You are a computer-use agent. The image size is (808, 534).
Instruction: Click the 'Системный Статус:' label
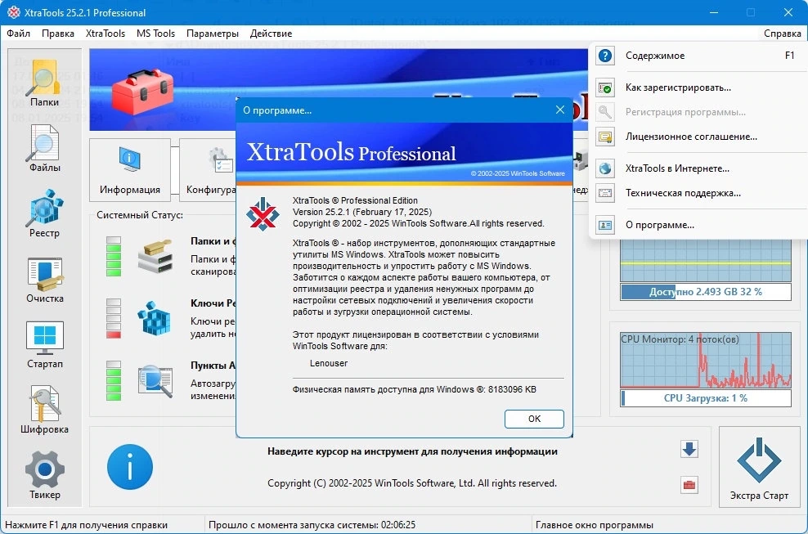(x=140, y=215)
